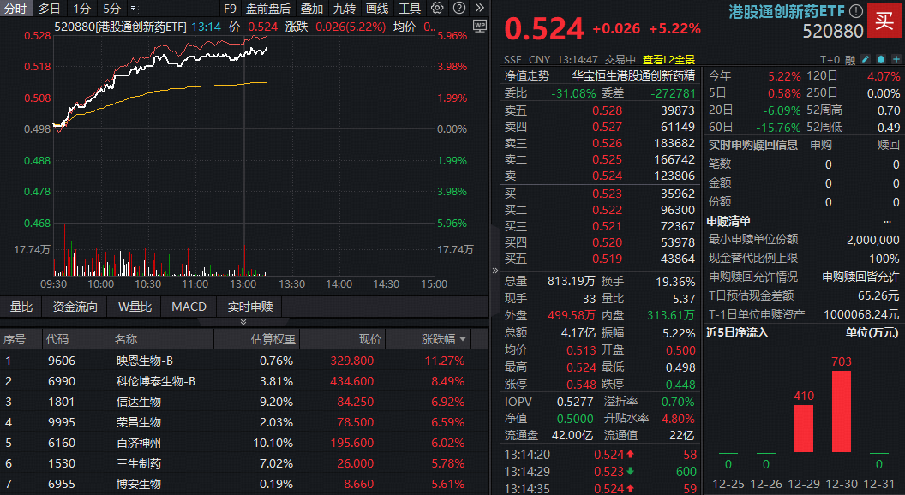
Task: Open the 查看L2全景 link
Action: (x=668, y=60)
